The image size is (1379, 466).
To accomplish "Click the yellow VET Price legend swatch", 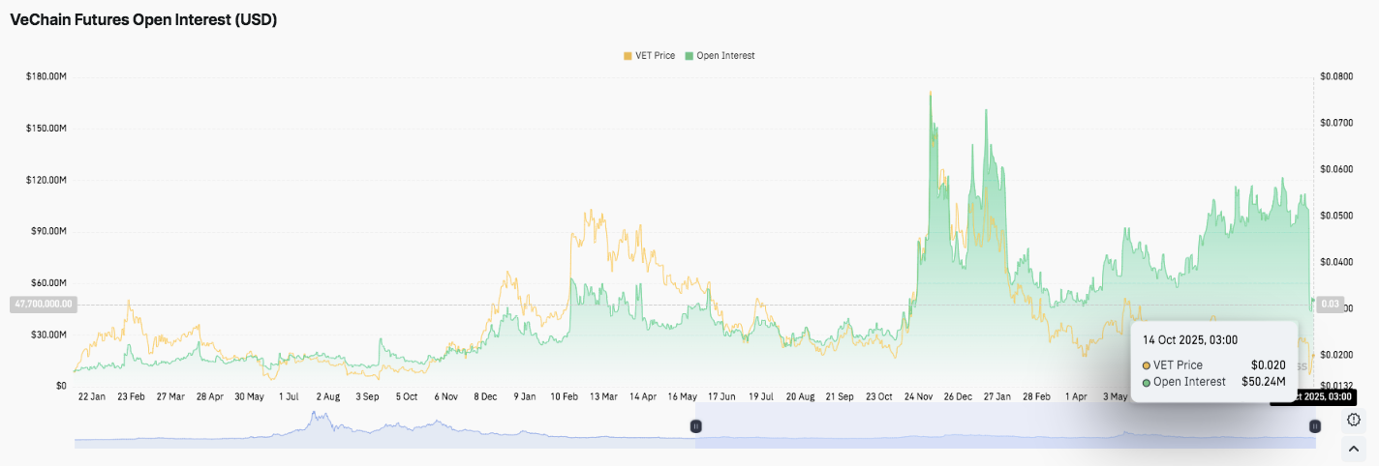I will click(628, 56).
